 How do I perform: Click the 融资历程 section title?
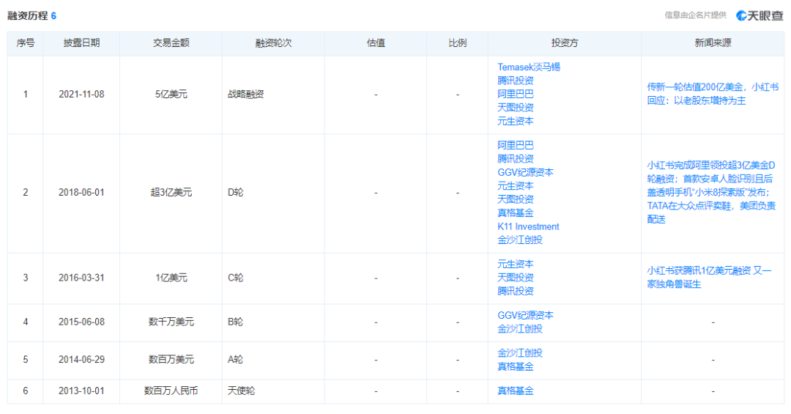(x=28, y=16)
